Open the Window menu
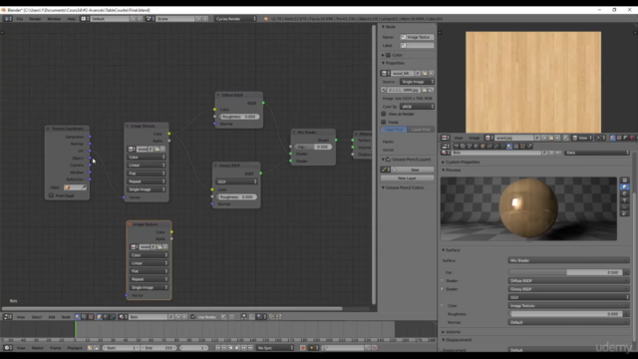This screenshot has height=359, width=638. pos(54,19)
